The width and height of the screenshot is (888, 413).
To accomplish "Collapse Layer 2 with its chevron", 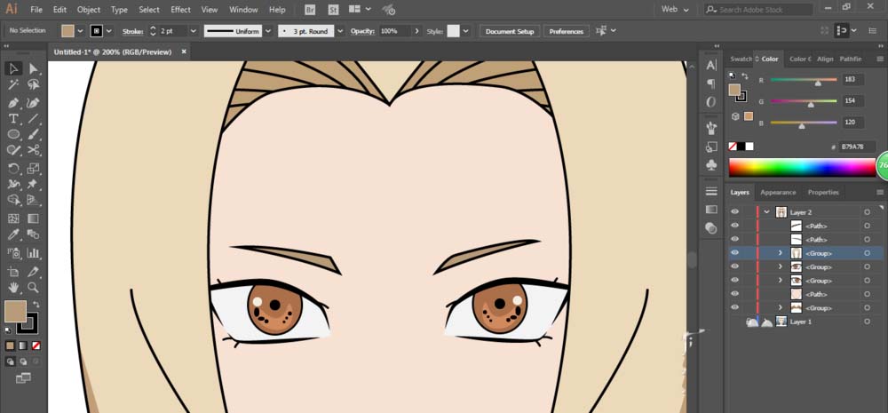I will (x=767, y=212).
